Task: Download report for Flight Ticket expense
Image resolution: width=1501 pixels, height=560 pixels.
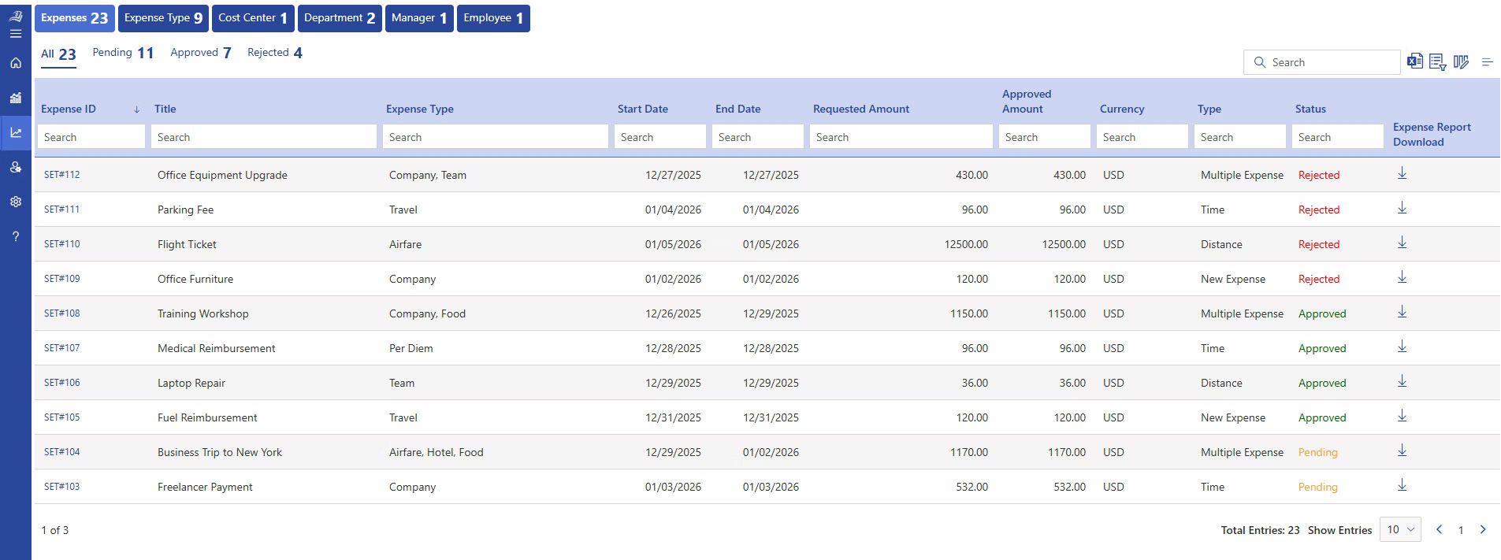Action: point(1402,243)
